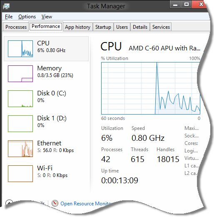
Task: Select the Ethernet throughput graph icon
Action: click(20, 149)
